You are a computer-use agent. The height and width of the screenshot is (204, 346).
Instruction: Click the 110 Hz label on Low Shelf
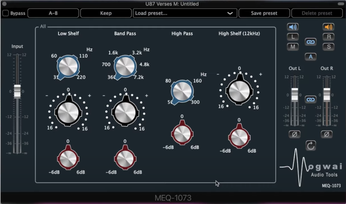pyautogui.click(x=83, y=56)
